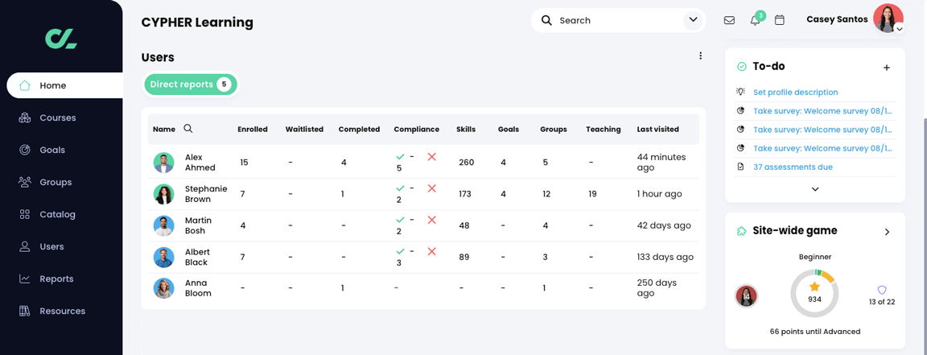Select the Direct reports tab

click(x=191, y=85)
